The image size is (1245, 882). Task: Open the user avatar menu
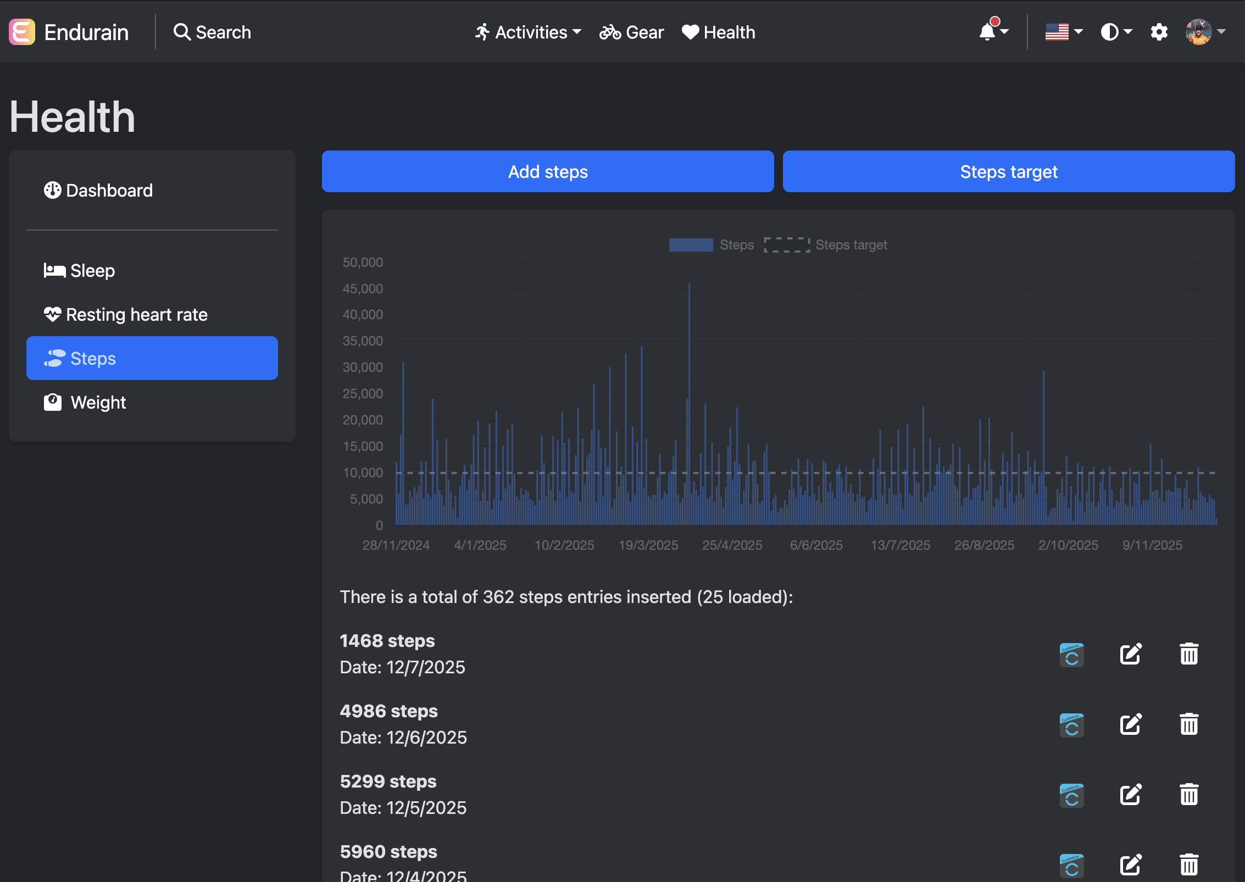(x=1205, y=32)
